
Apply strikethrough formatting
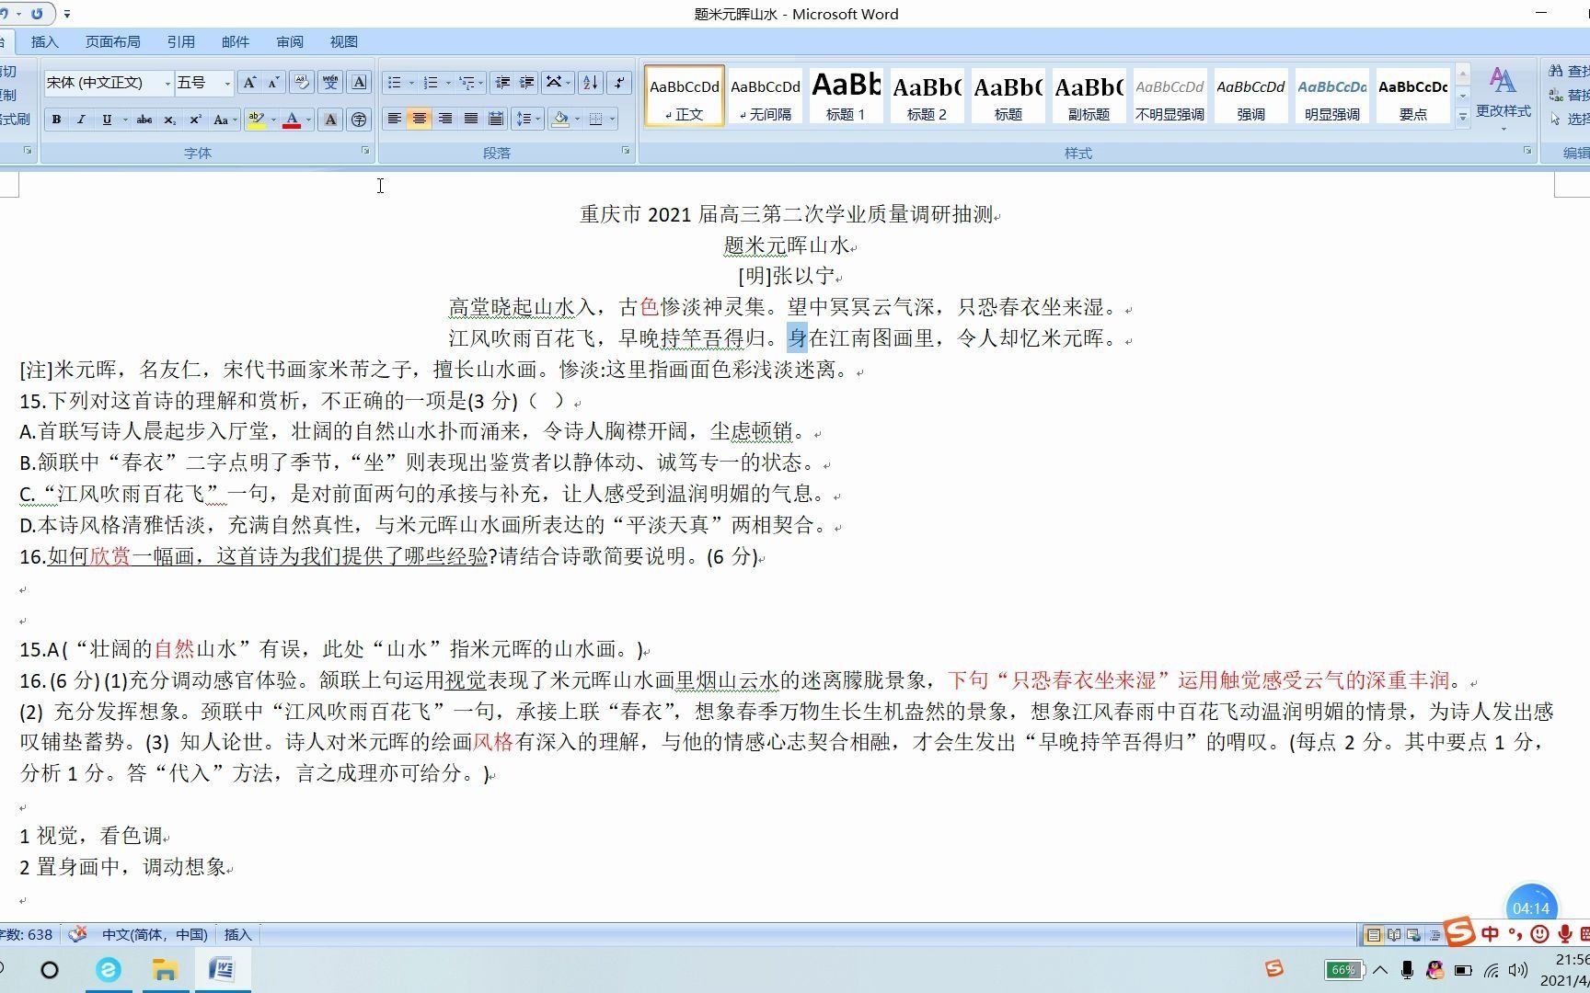tap(144, 120)
